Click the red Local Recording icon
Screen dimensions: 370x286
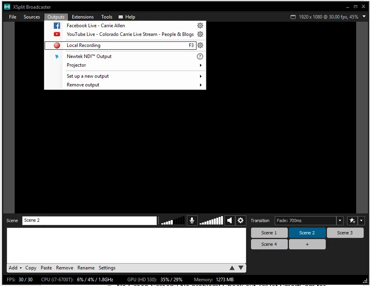[57, 45]
